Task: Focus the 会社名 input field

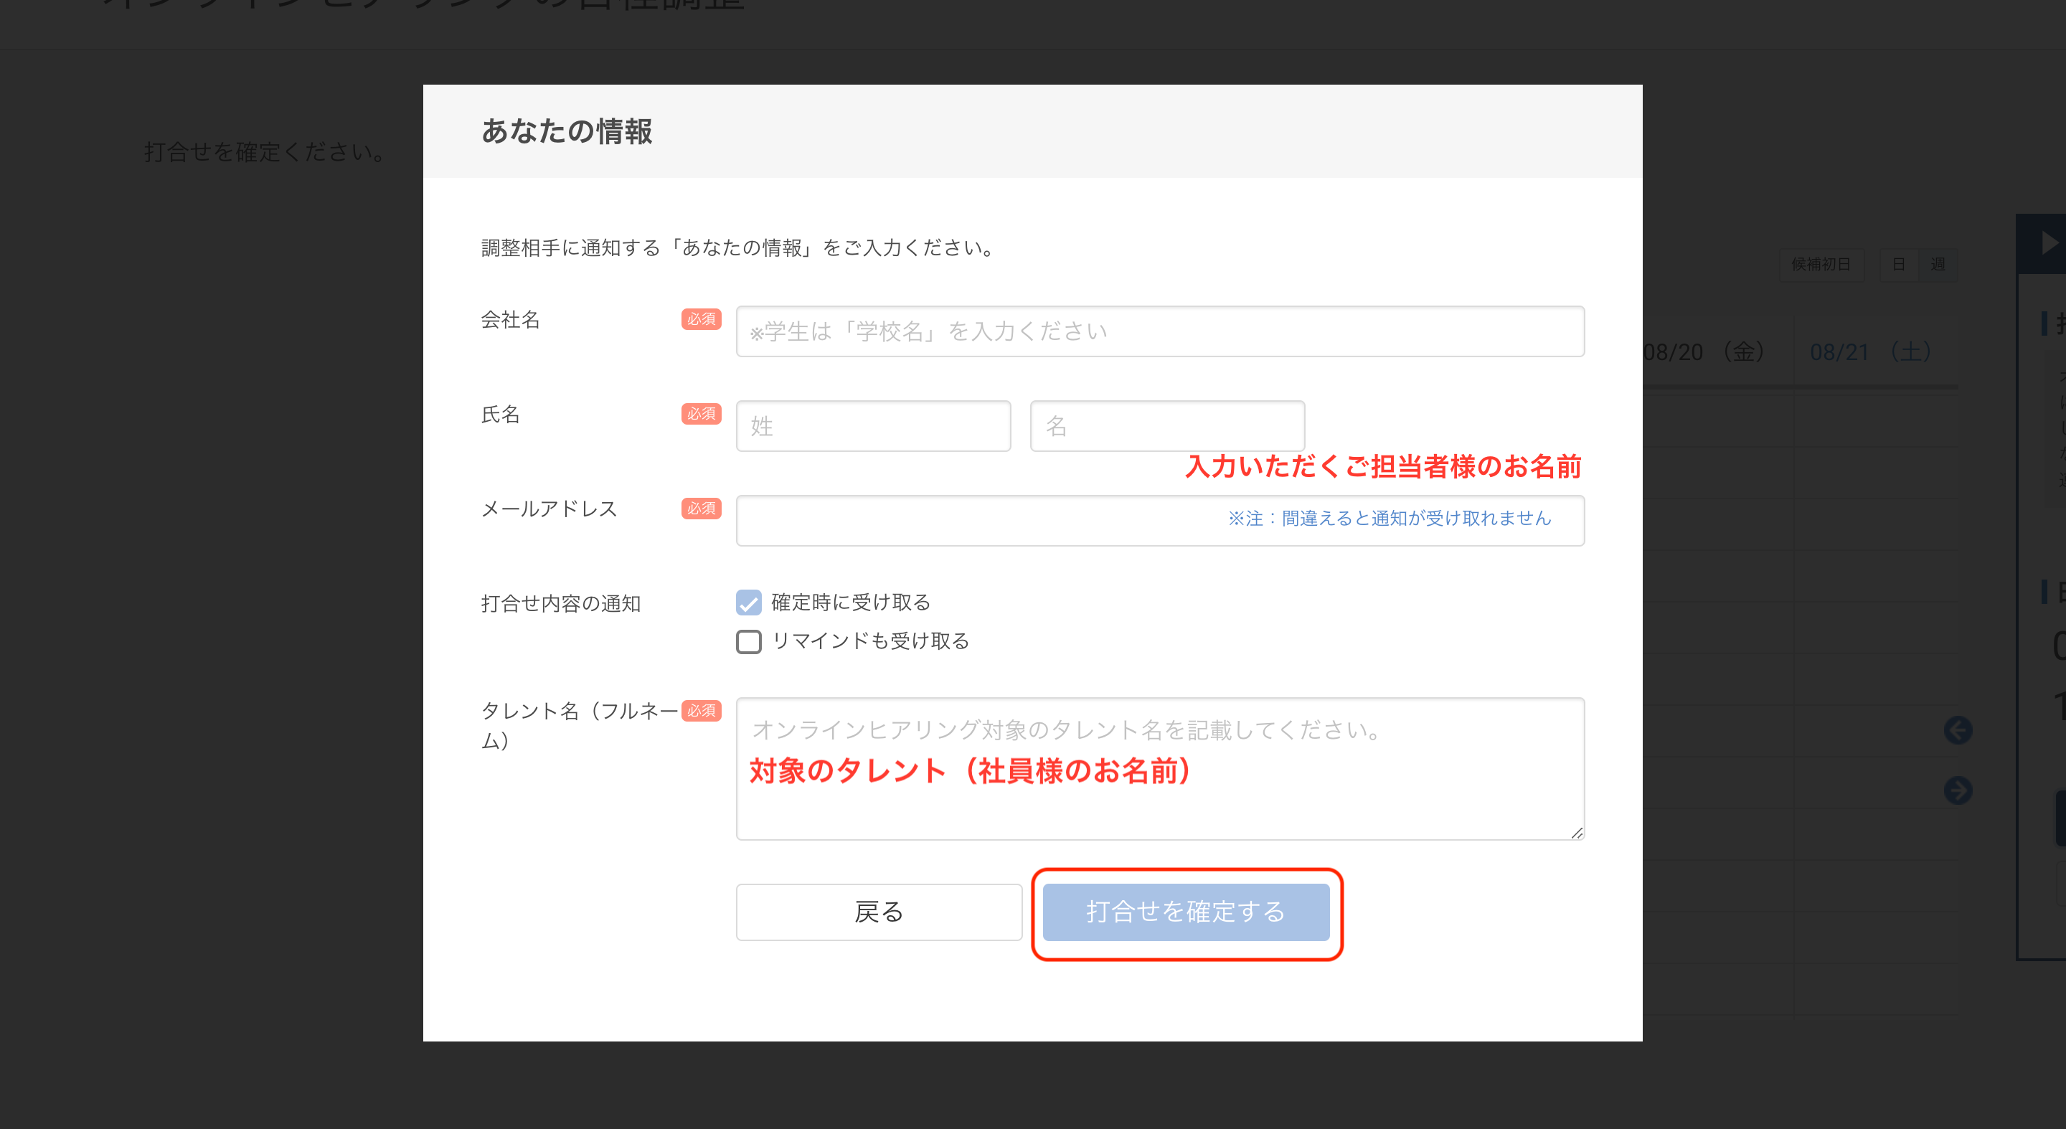Action: pos(1160,331)
